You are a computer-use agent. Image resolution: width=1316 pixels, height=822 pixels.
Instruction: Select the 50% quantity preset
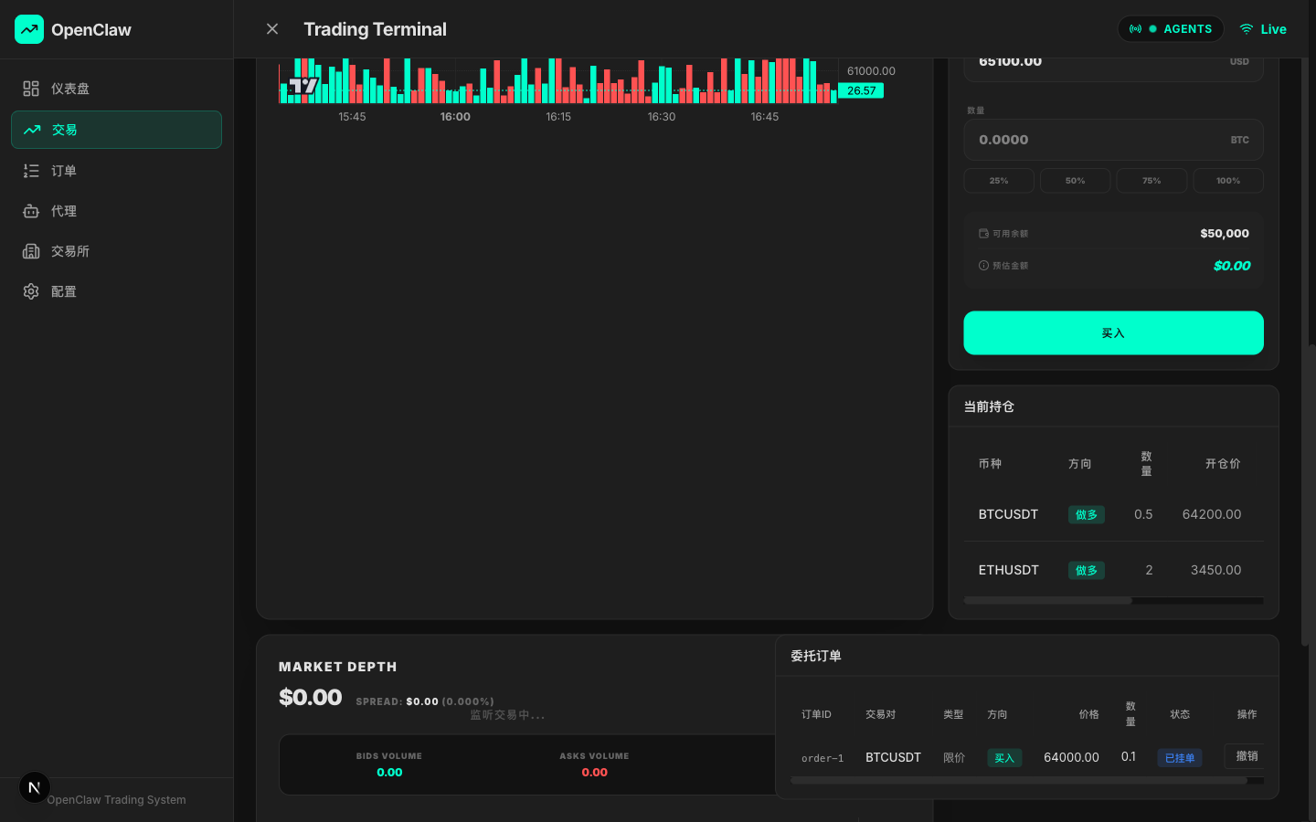click(x=1075, y=181)
